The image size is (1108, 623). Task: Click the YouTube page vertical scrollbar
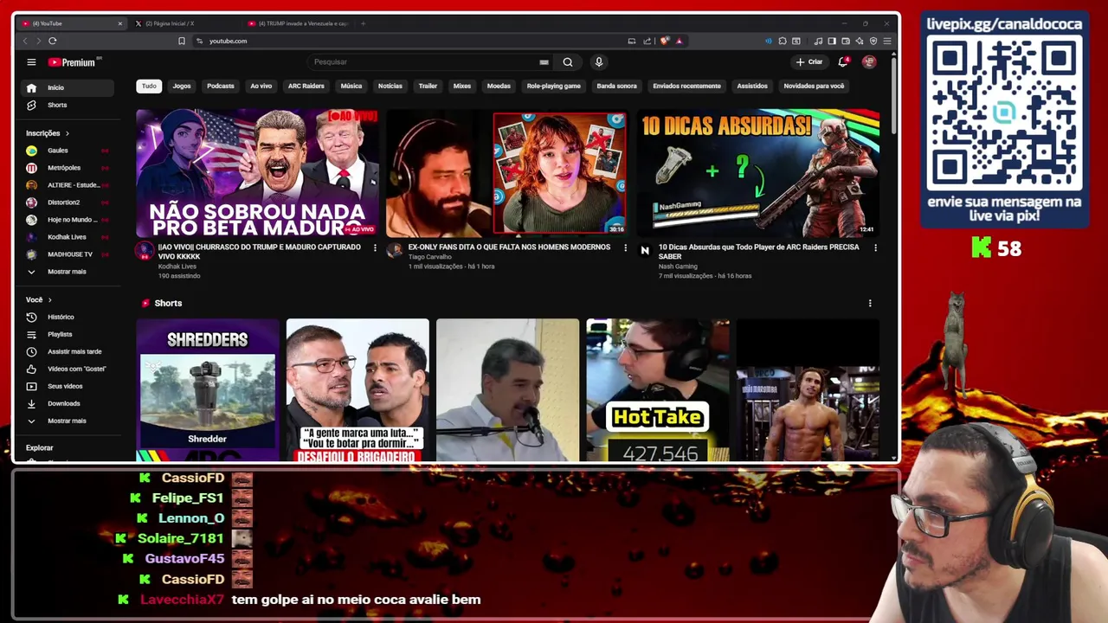pyautogui.click(x=894, y=95)
